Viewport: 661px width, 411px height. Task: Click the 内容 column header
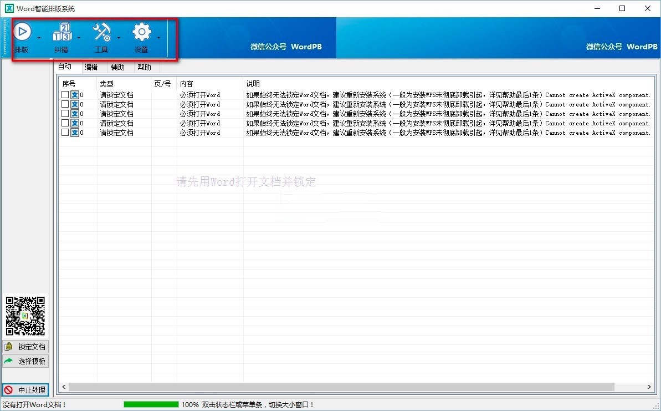coord(209,84)
